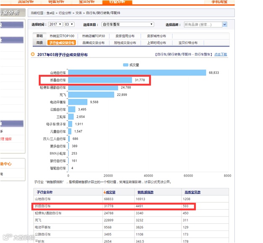The image size is (263, 243).
Task: Click the 双人/三人自行车 chart label
Action: point(54,139)
